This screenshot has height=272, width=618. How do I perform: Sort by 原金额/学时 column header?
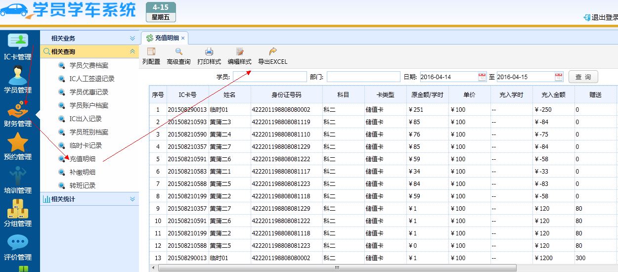point(427,94)
